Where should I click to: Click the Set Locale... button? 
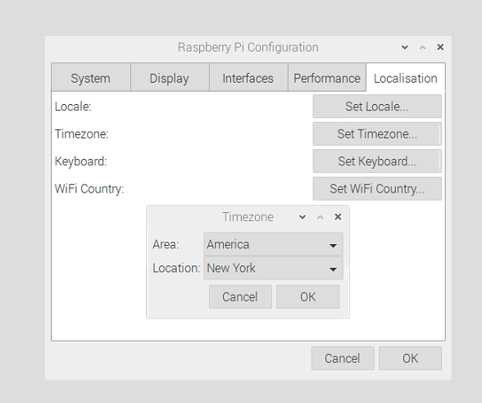[377, 106]
